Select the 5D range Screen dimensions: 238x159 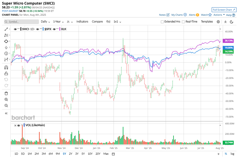click(x=23, y=154)
